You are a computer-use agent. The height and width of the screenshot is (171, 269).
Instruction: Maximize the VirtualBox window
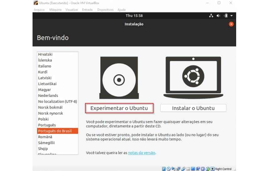pyautogui.click(x=219, y=3)
